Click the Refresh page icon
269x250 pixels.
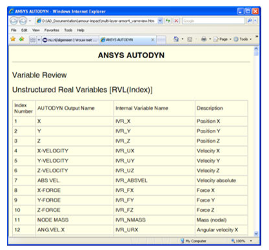168,21
